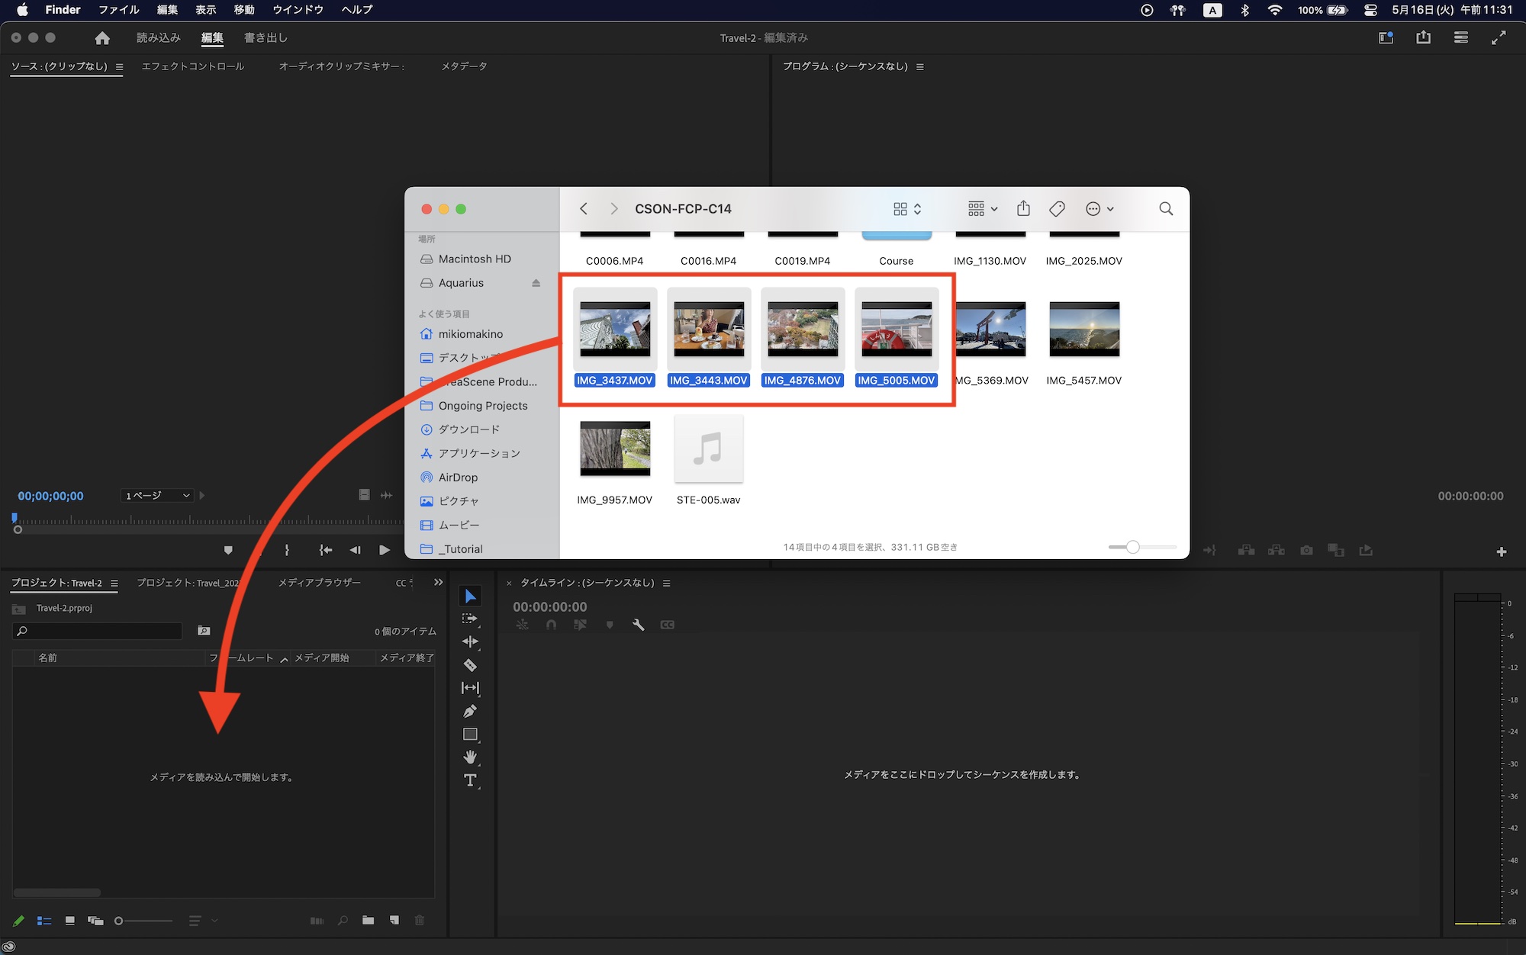Open the 1ページ page dropdown
The image size is (1526, 955).
click(157, 496)
